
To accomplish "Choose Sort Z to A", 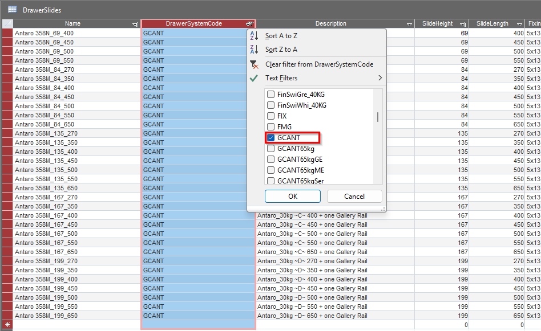I will click(x=281, y=50).
